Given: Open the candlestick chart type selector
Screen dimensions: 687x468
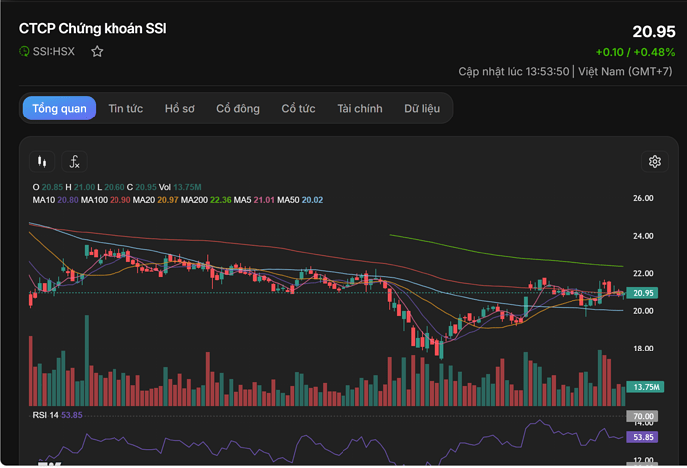Looking at the screenshot, I should coord(42,162).
